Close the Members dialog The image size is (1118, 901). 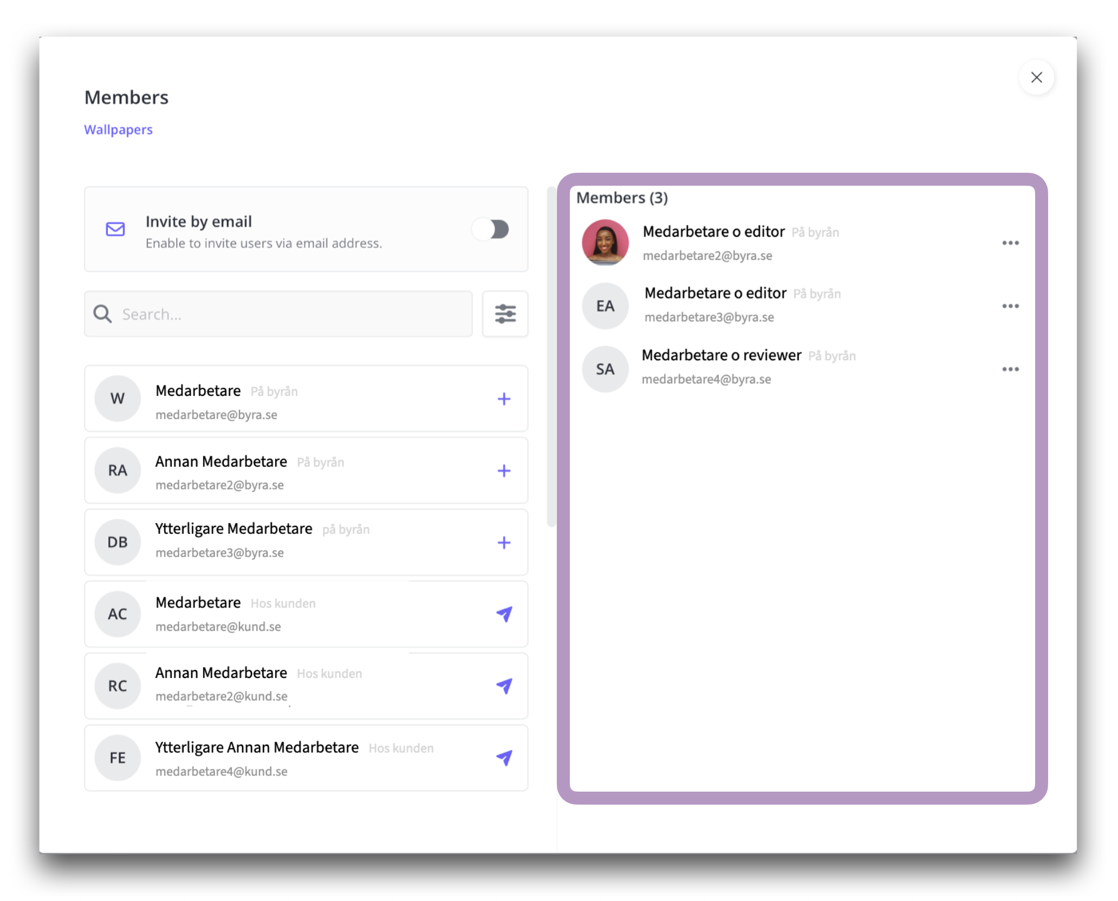(1036, 77)
